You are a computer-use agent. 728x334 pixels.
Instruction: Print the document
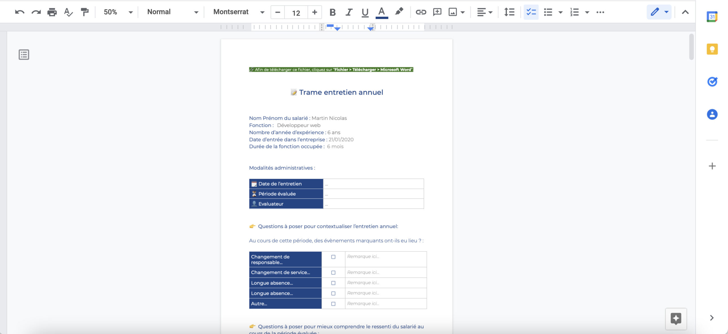tap(52, 12)
